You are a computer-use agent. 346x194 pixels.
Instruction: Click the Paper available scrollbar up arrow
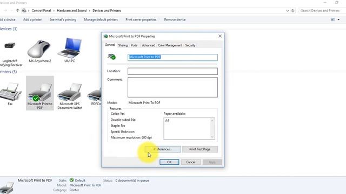click(212, 120)
